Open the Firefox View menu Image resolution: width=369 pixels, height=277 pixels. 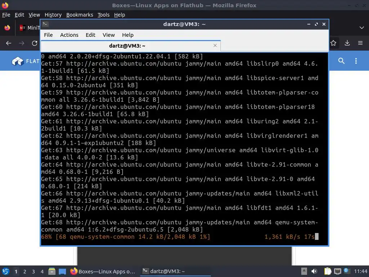point(34,15)
